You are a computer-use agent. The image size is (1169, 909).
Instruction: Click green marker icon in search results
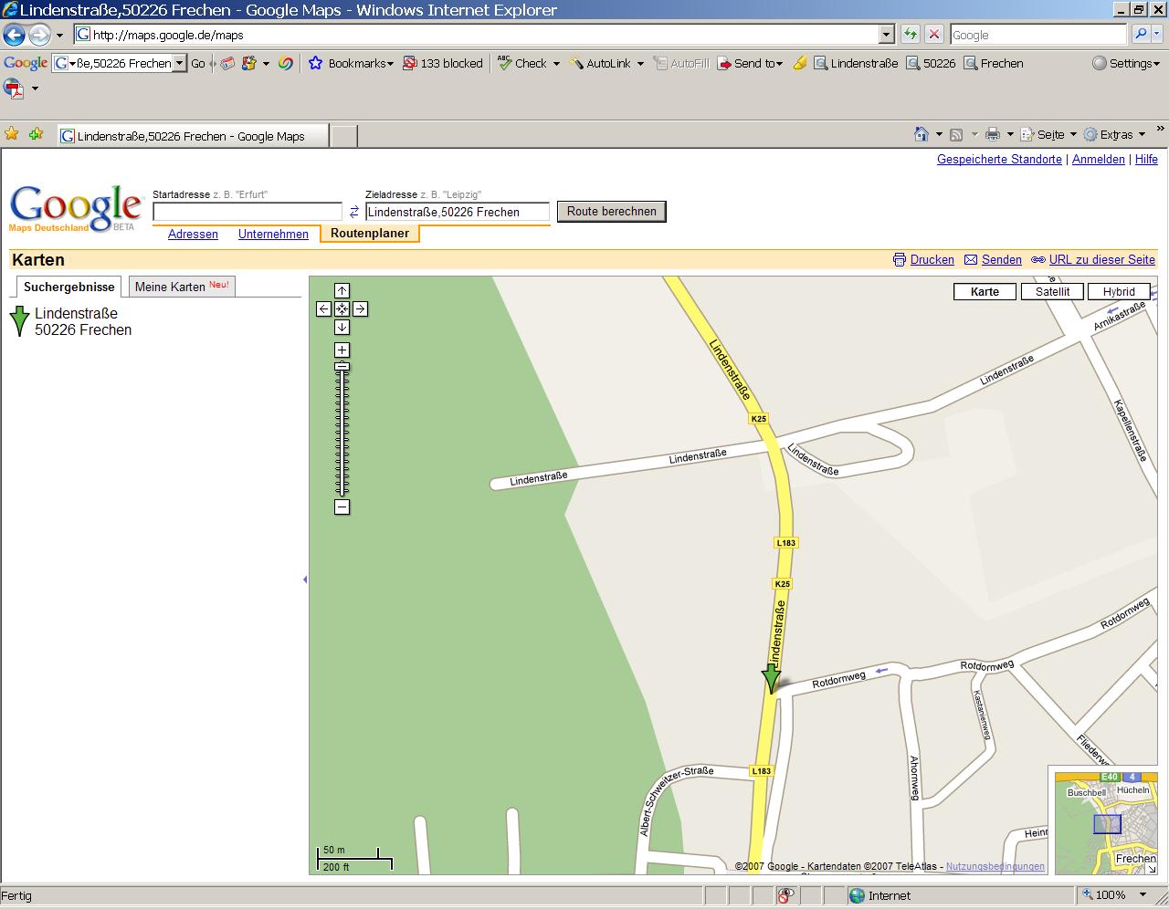[19, 321]
